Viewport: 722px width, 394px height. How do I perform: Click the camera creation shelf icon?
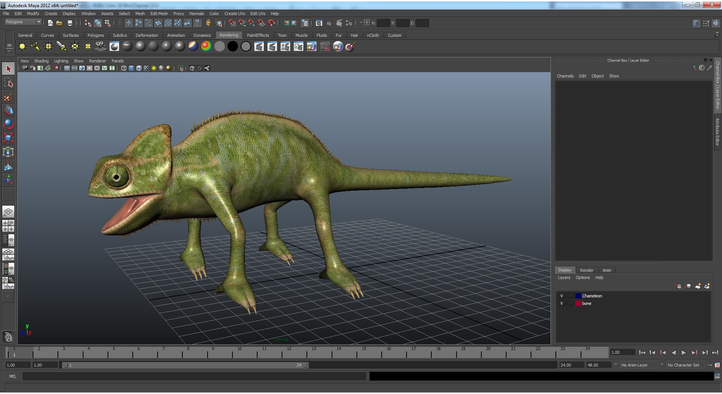click(101, 47)
